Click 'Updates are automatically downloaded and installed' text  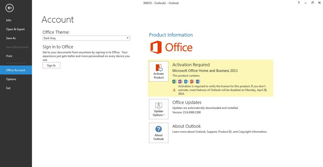205,108
